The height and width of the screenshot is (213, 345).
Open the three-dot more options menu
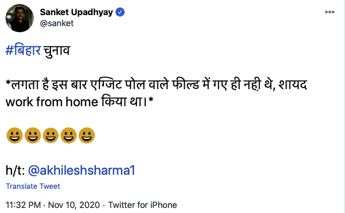click(x=330, y=12)
